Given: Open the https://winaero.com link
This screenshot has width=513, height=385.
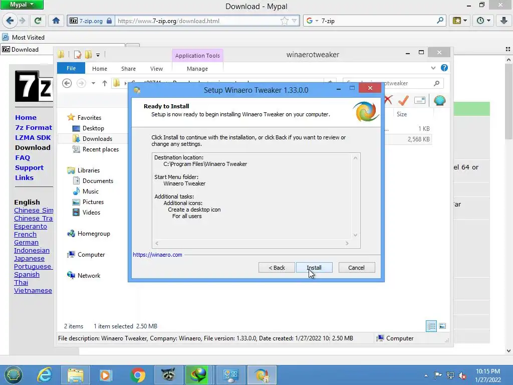Looking at the screenshot, I should [x=157, y=255].
